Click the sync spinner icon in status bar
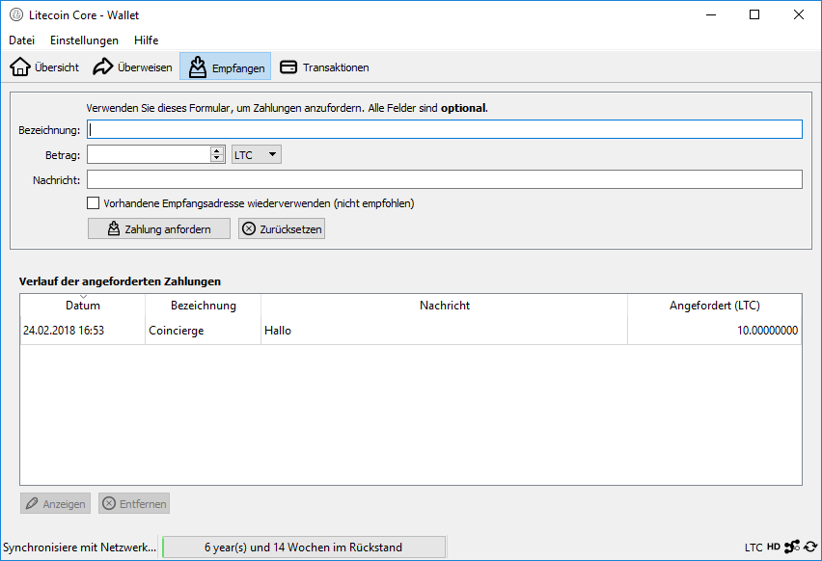The image size is (822, 561). 810,548
